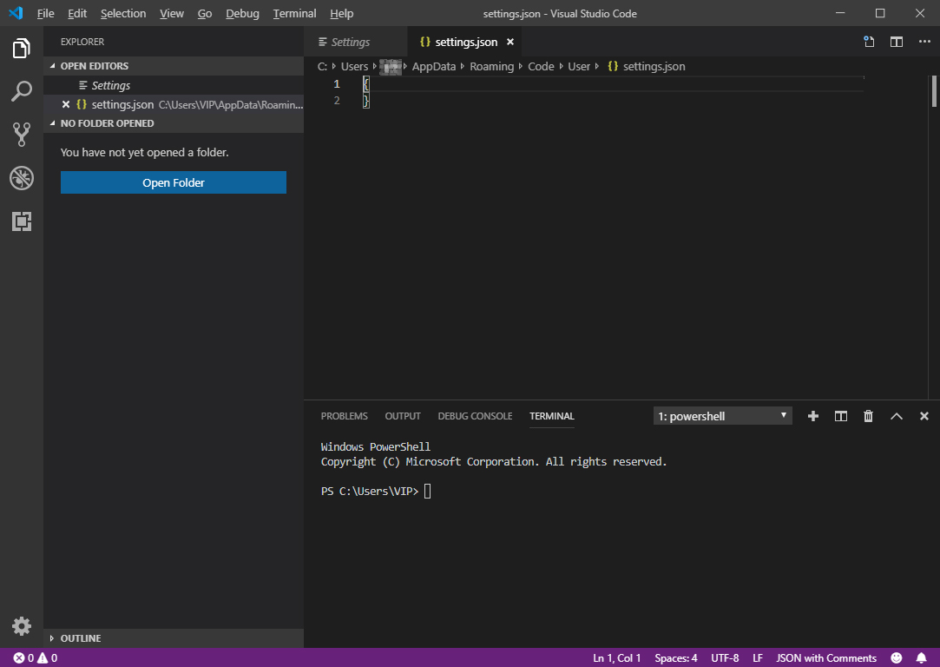Open the editor More Actions ellipsis
This screenshot has height=667, width=940.
(x=924, y=42)
